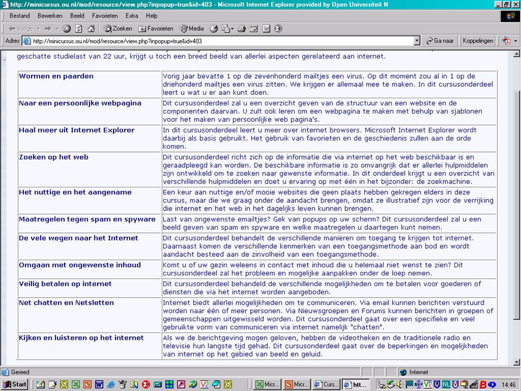This screenshot has width=521, height=391.
Task: Open the Windows Start menu
Action: point(14,384)
